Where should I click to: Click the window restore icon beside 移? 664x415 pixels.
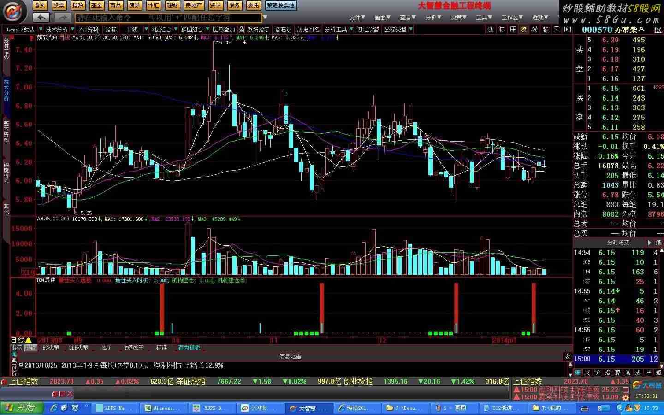coord(557,29)
